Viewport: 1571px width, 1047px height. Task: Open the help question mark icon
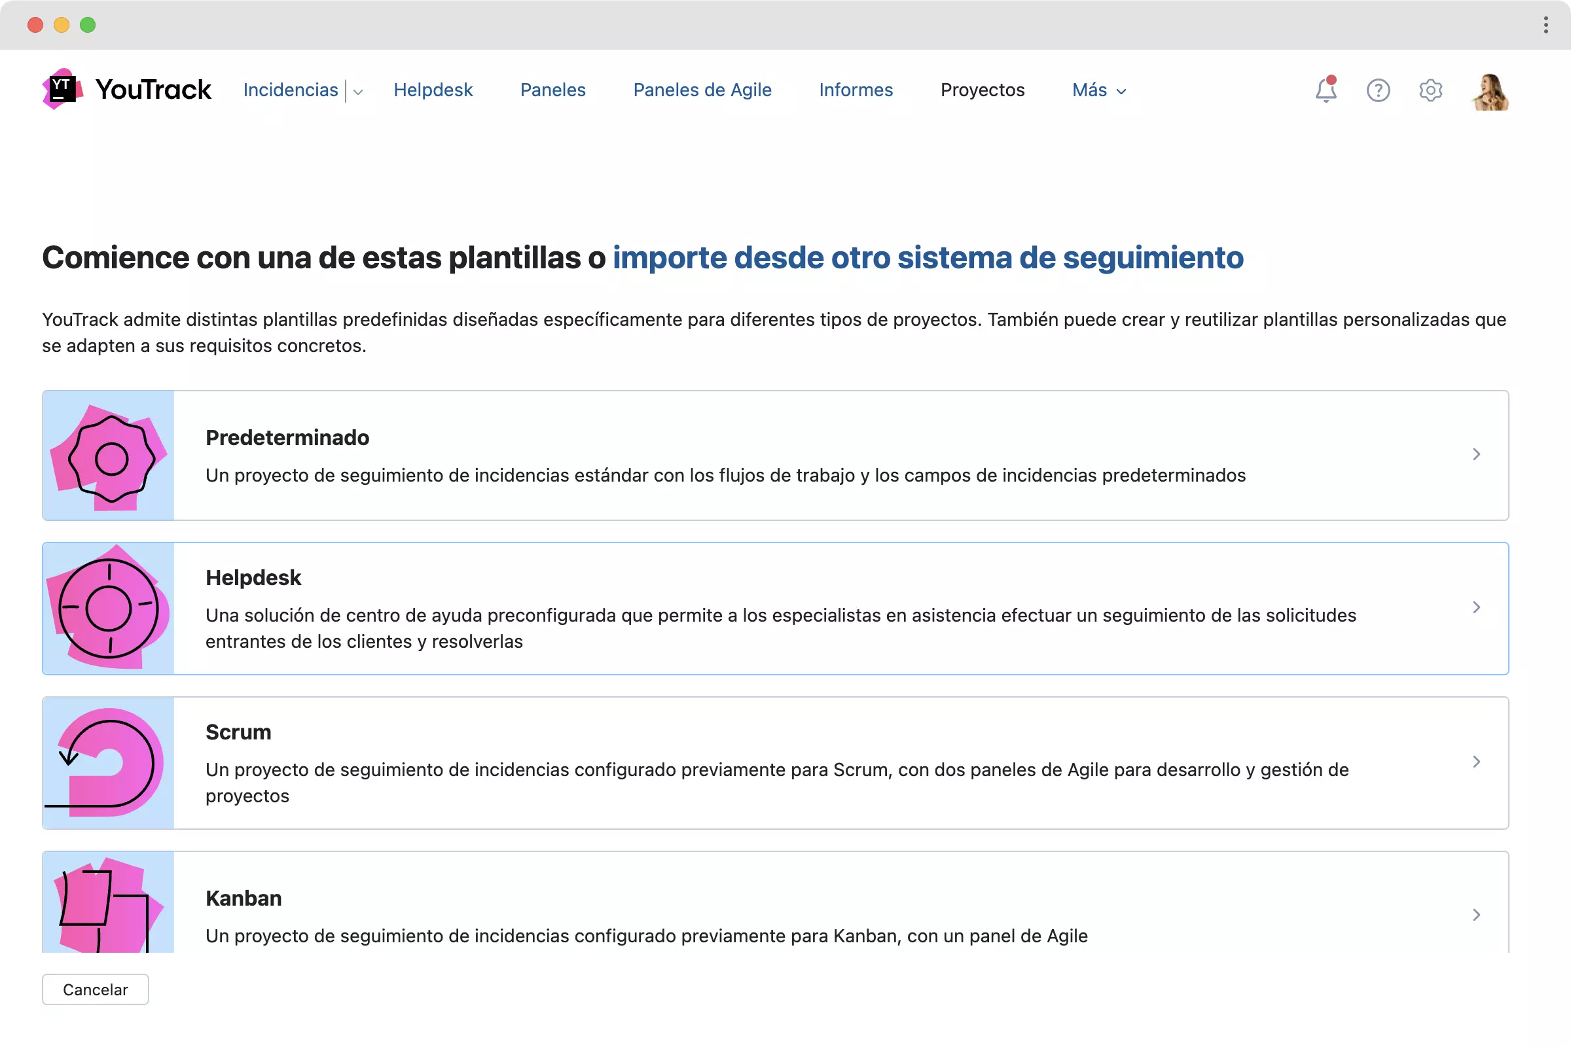point(1378,90)
